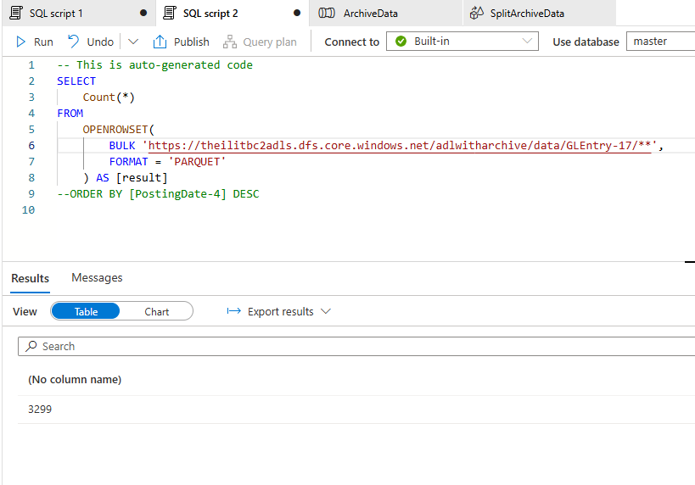Click the Run play icon

coord(21,42)
